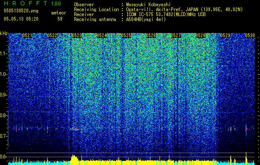This screenshot has width=260, height=165.
Task: Click the 0.6 kHz axis label
Action: (x=4, y=157)
